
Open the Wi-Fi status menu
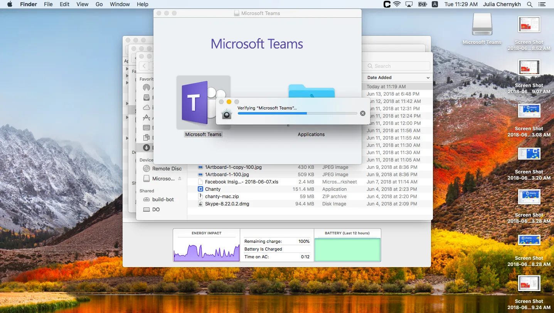tap(397, 4)
